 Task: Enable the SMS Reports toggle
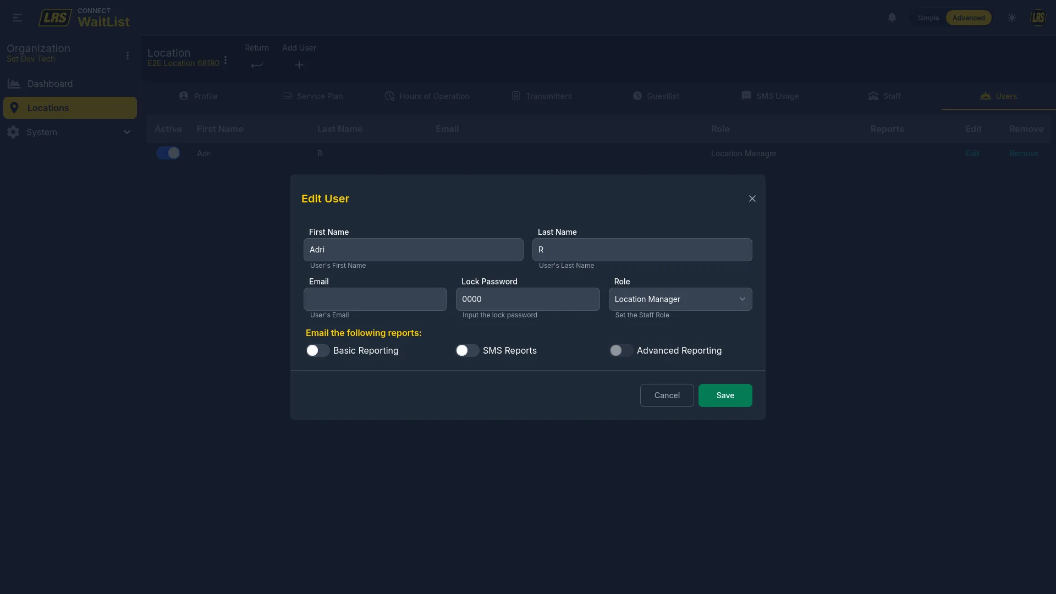tap(467, 350)
